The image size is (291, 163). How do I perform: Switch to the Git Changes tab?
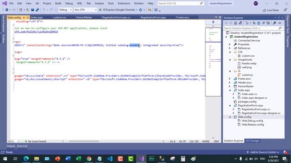252,141
